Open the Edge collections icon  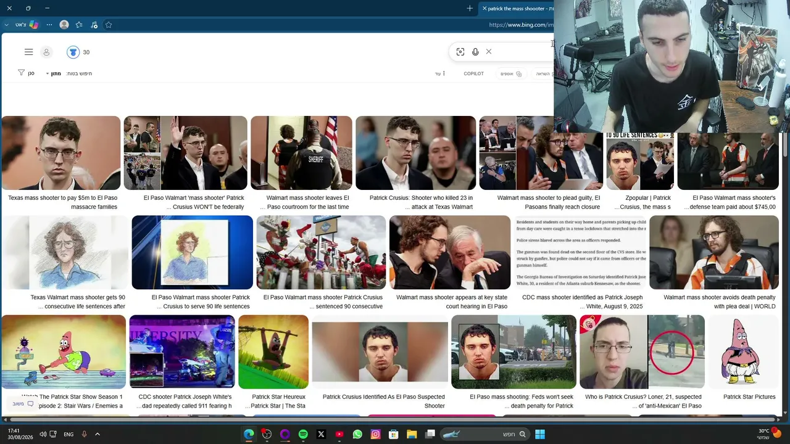94,25
